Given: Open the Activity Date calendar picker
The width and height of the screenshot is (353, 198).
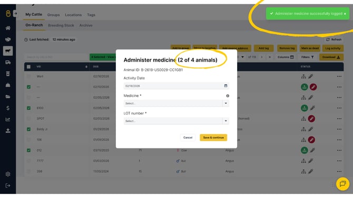Looking at the screenshot, I should click(x=225, y=86).
